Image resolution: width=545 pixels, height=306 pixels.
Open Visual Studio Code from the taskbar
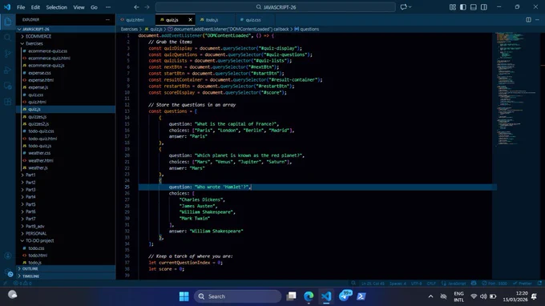point(326,296)
